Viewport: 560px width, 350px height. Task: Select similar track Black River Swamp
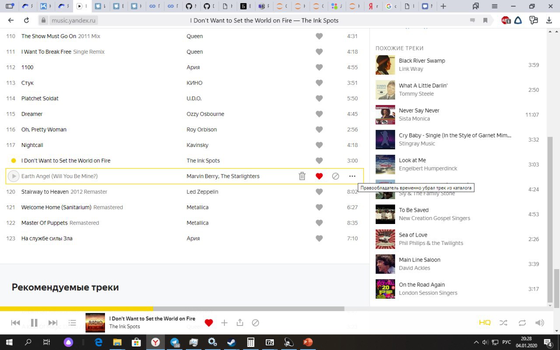point(422,61)
